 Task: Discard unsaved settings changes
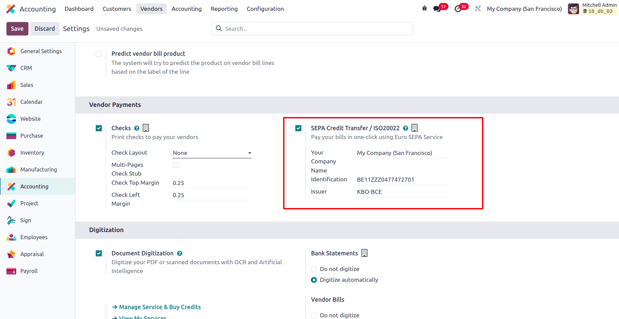[x=45, y=29]
